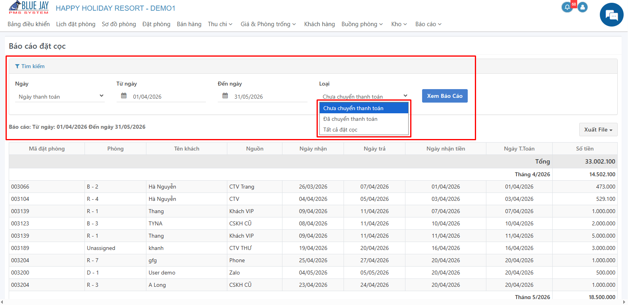The height and width of the screenshot is (305, 628).
Task: Click the Mã đặt phòng column header
Action: (47, 149)
